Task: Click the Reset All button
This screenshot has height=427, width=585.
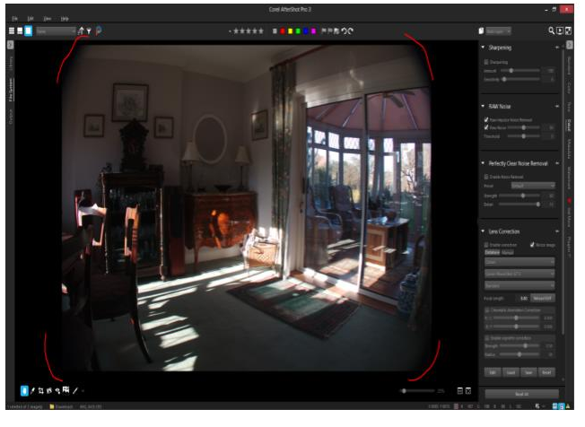Action: point(522,394)
